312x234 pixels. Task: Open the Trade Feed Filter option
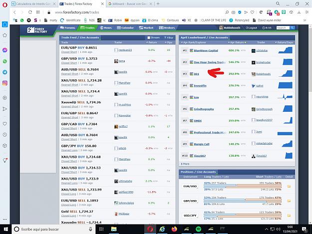(169, 37)
